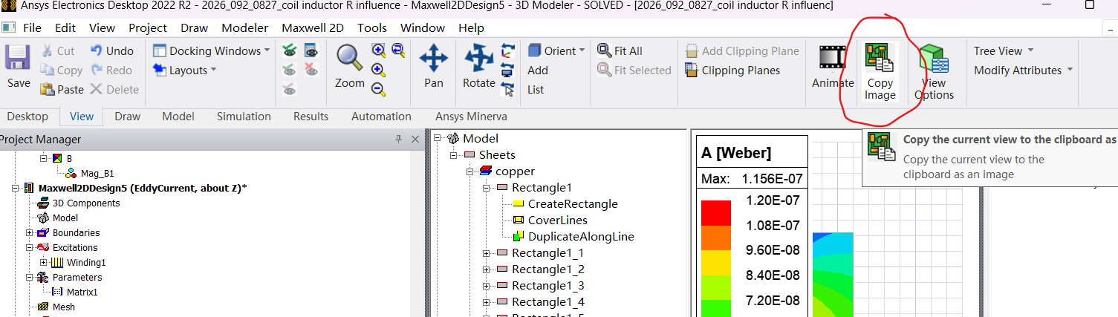This screenshot has height=317, width=1118.
Task: Expand the Rectangle1_1 node
Action: 487,253
